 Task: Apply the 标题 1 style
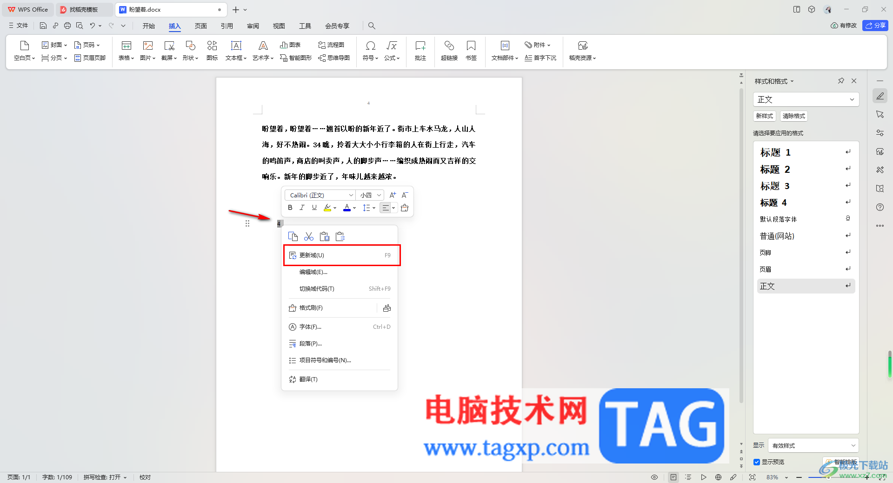point(806,152)
